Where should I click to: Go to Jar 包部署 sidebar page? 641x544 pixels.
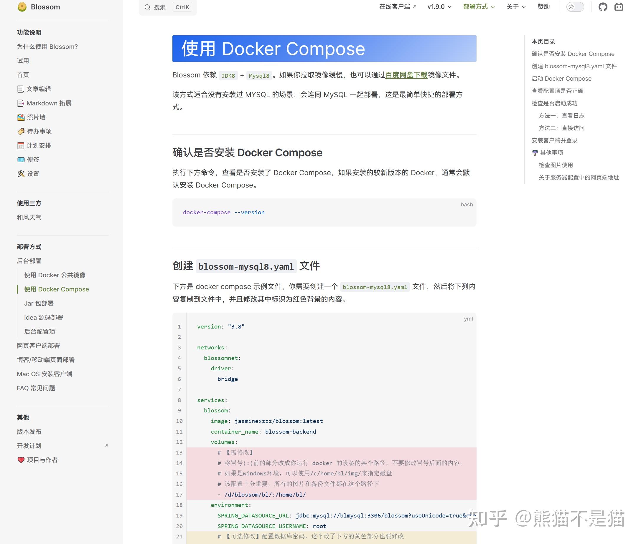[x=39, y=303]
